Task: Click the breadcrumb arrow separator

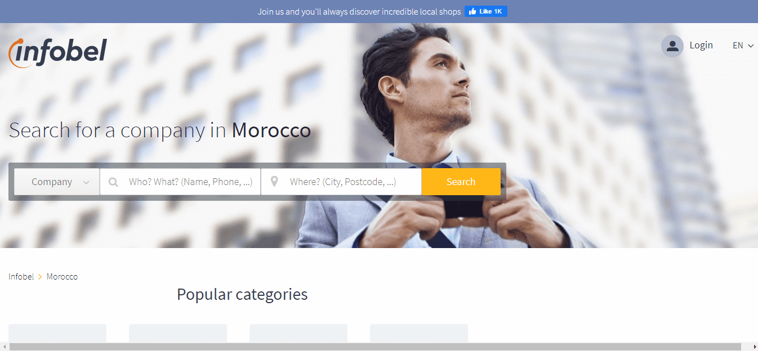Action: pyautogui.click(x=40, y=277)
